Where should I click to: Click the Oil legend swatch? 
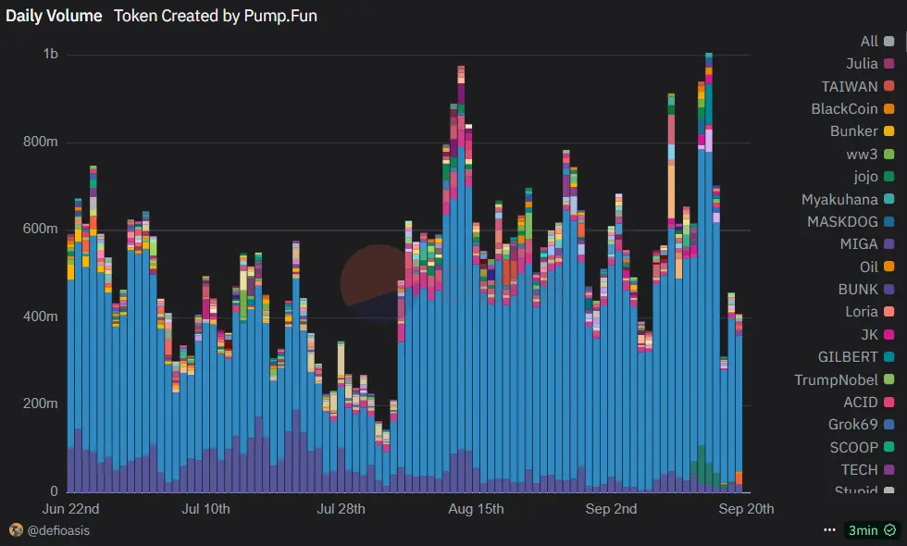coord(889,267)
